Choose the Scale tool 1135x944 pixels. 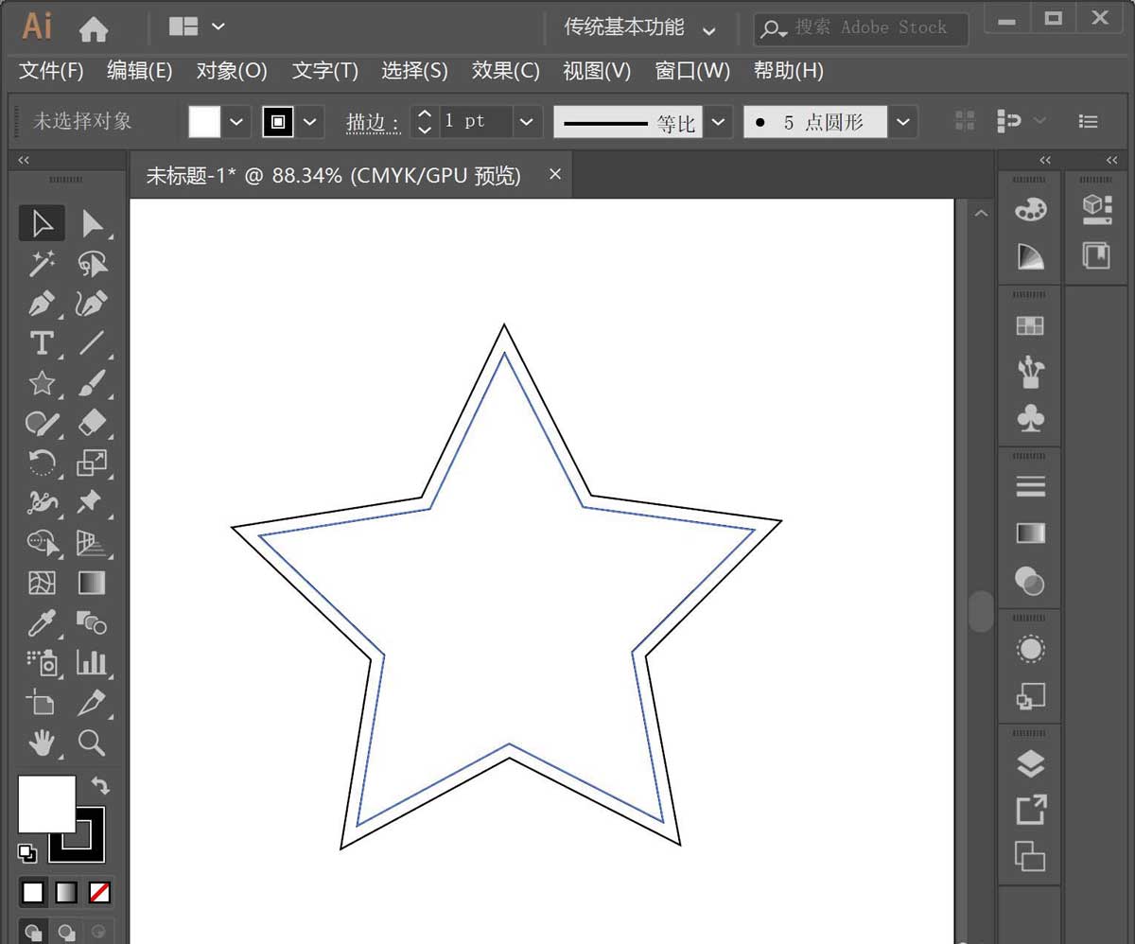coord(93,463)
